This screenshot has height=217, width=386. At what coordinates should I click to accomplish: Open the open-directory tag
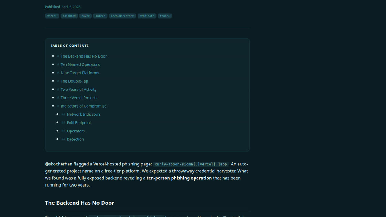click(x=122, y=16)
